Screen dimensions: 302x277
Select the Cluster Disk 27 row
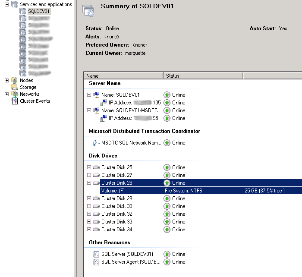tap(117, 175)
